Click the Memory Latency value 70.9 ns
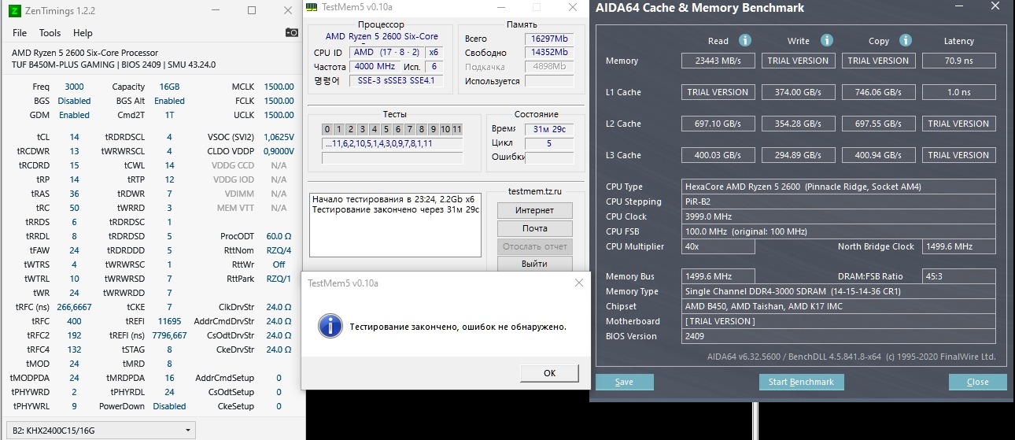The width and height of the screenshot is (1015, 440). tap(958, 61)
